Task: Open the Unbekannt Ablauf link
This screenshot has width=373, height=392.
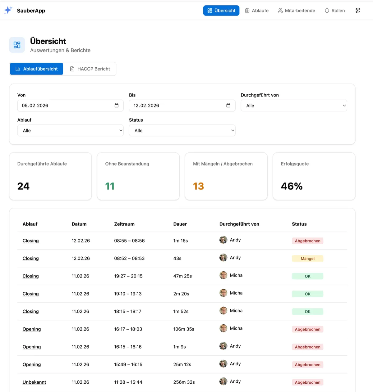Action: coord(34,382)
